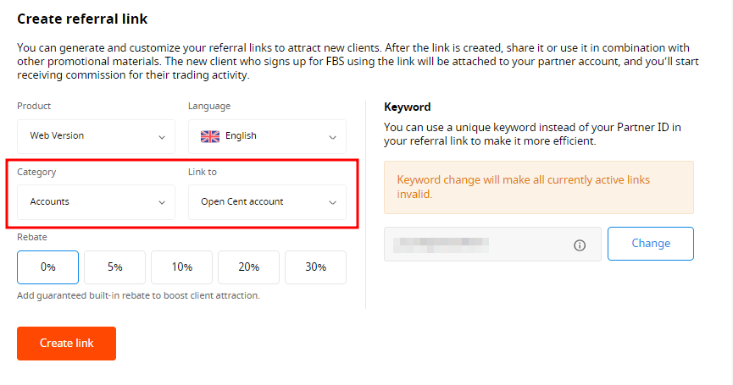Click the keyword info icon
Viewport: 733px width, 385px height.
tap(580, 245)
